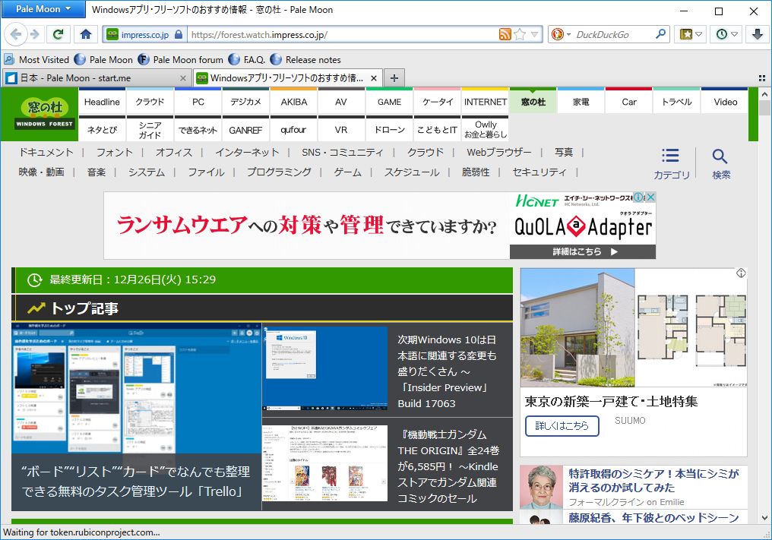This screenshot has height=540, width=772.
Task: Subscribe using the RSS feed icon
Action: (x=505, y=34)
